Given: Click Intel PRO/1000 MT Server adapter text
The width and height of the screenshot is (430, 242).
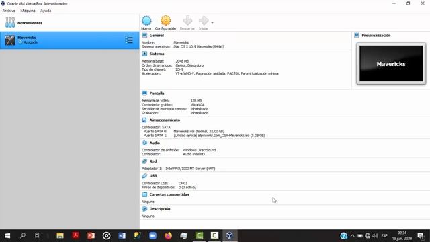Looking at the screenshot, I should (x=190, y=169).
